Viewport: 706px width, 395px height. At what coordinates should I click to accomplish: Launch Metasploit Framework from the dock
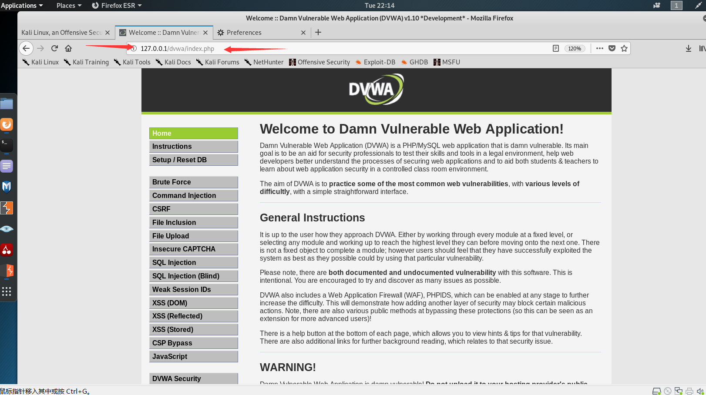click(7, 187)
